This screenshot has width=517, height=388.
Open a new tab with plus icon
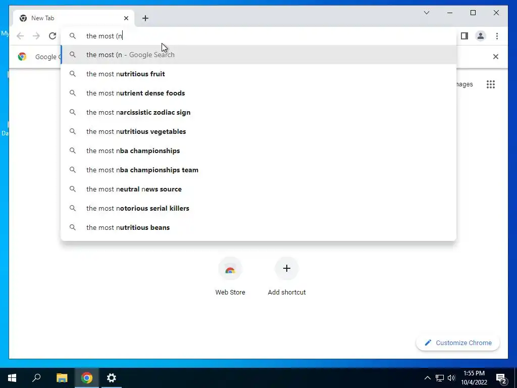[x=145, y=18]
